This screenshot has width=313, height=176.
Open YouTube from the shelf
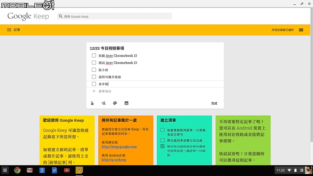tap(67, 170)
